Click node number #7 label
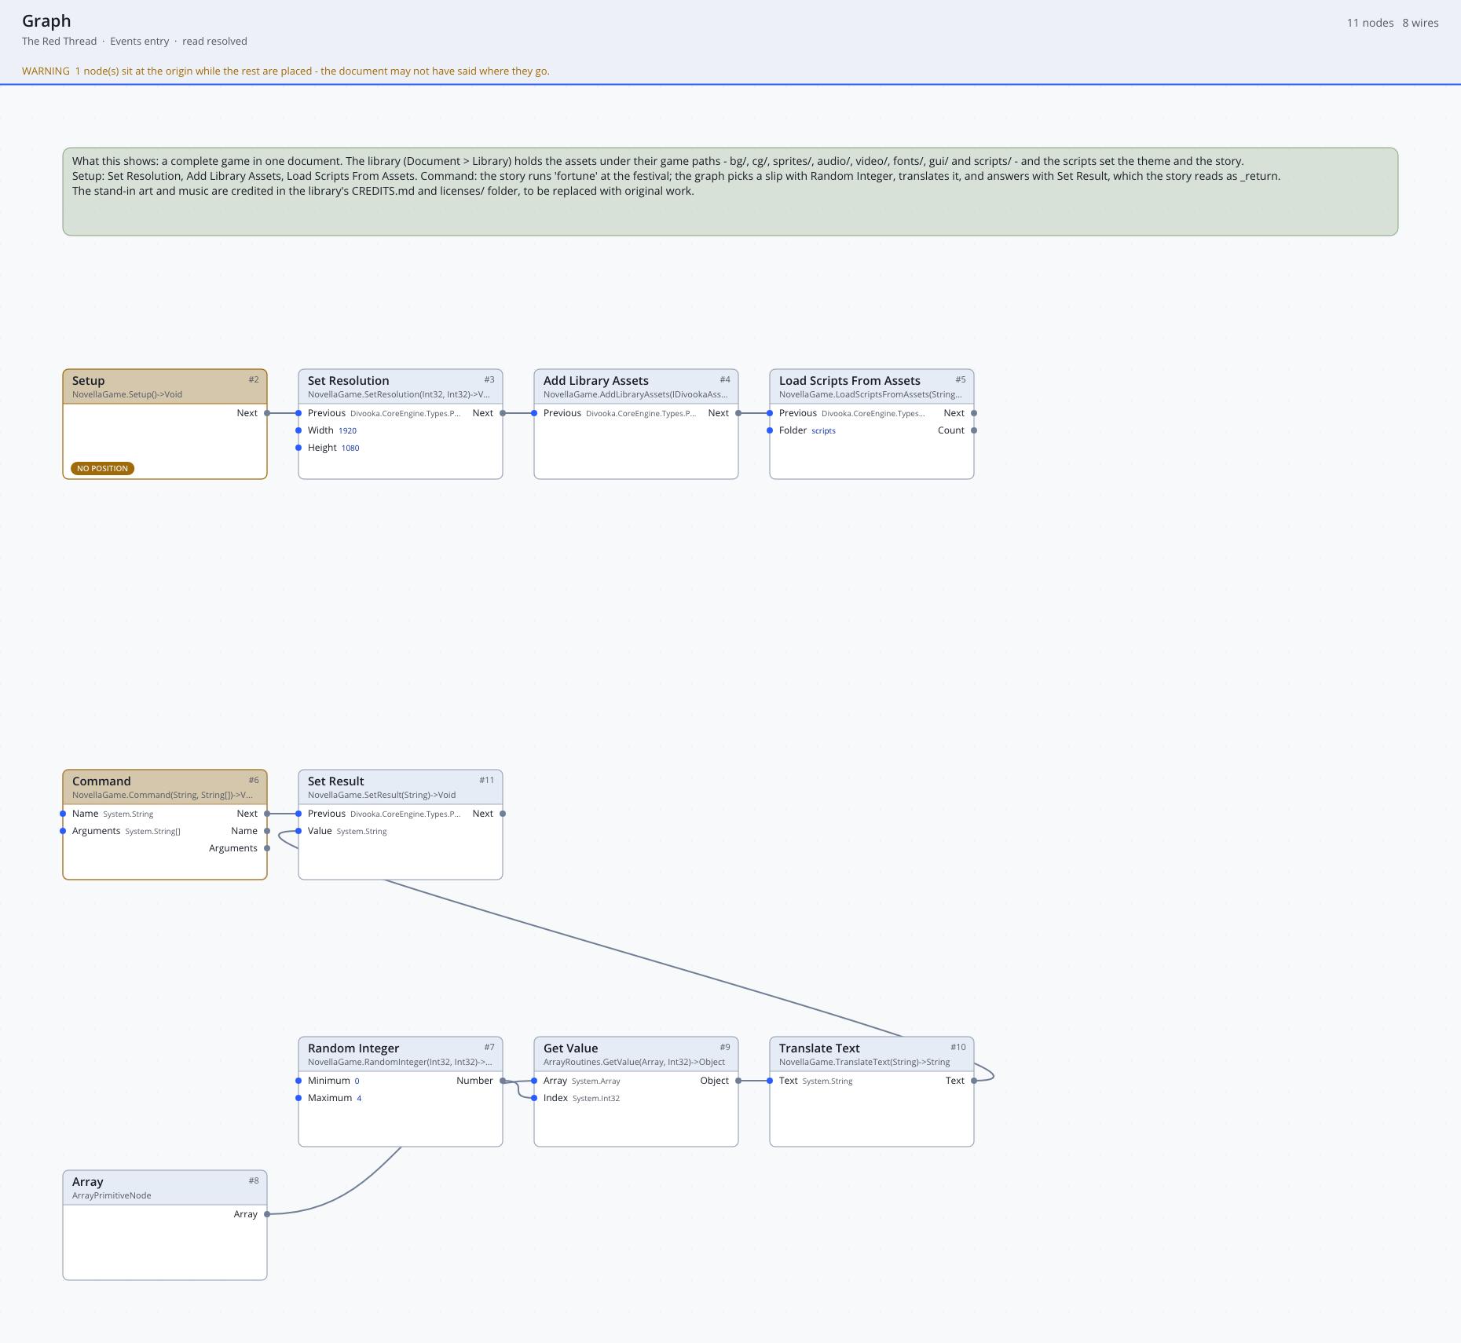 point(489,1047)
